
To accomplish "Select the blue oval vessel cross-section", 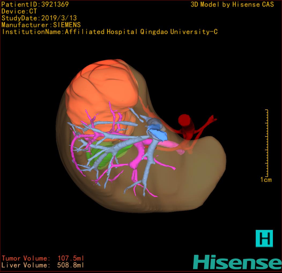I will tap(159, 133).
